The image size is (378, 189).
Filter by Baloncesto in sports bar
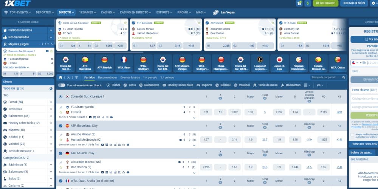149,85
